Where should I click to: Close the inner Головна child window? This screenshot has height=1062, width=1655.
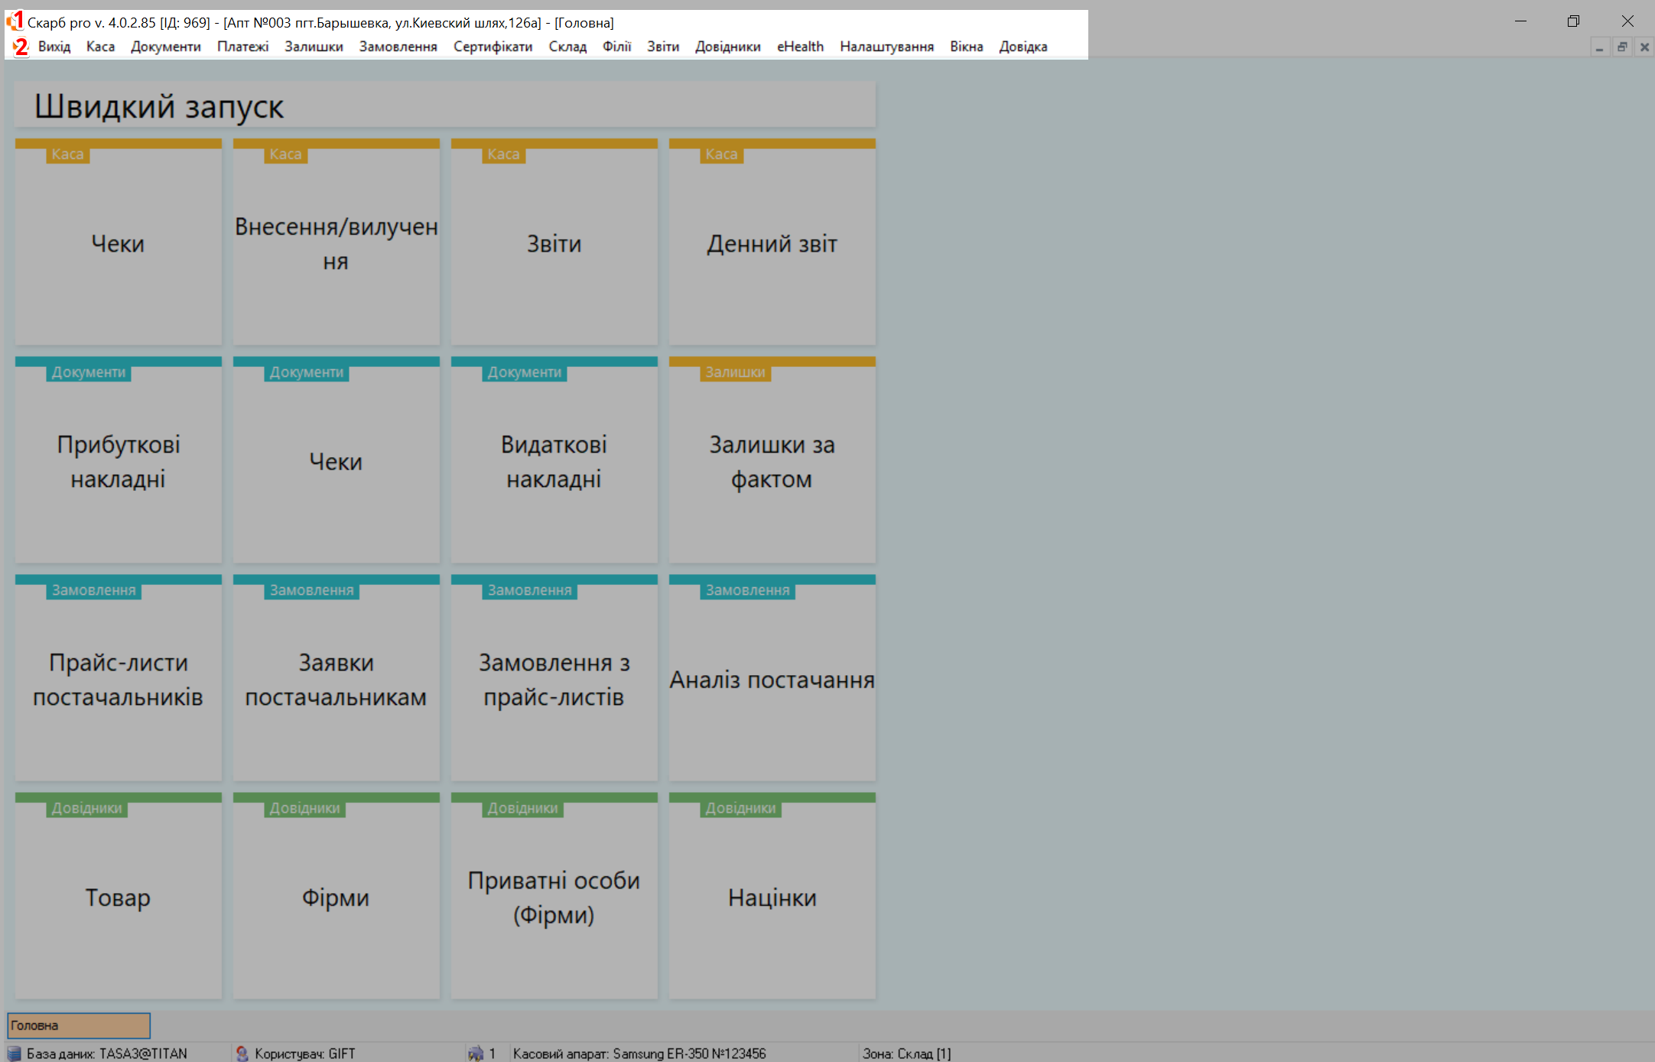(x=1644, y=47)
